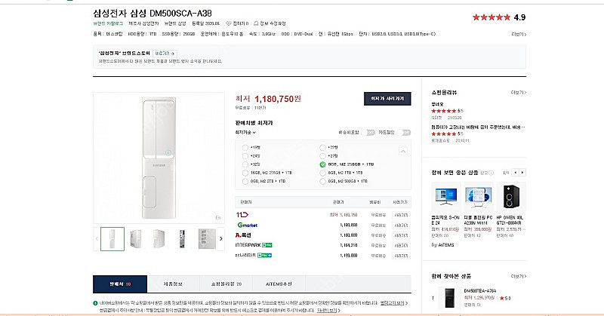
Task: Expand product specs with 더보기
Action: pos(518,34)
